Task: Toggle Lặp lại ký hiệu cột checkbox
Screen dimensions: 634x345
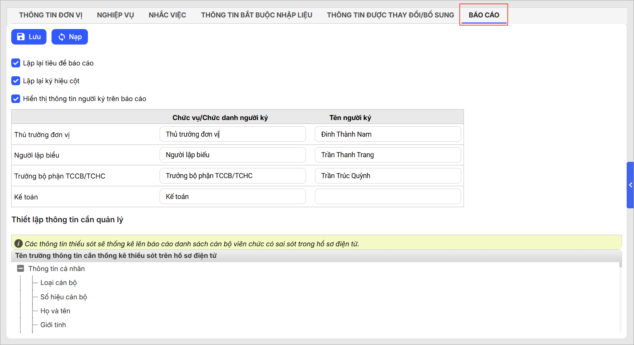Action: pyautogui.click(x=16, y=81)
